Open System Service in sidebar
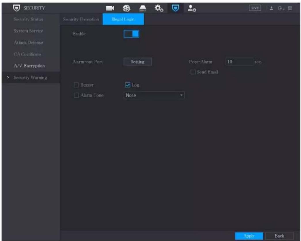The width and height of the screenshot is (301, 241). click(x=28, y=31)
